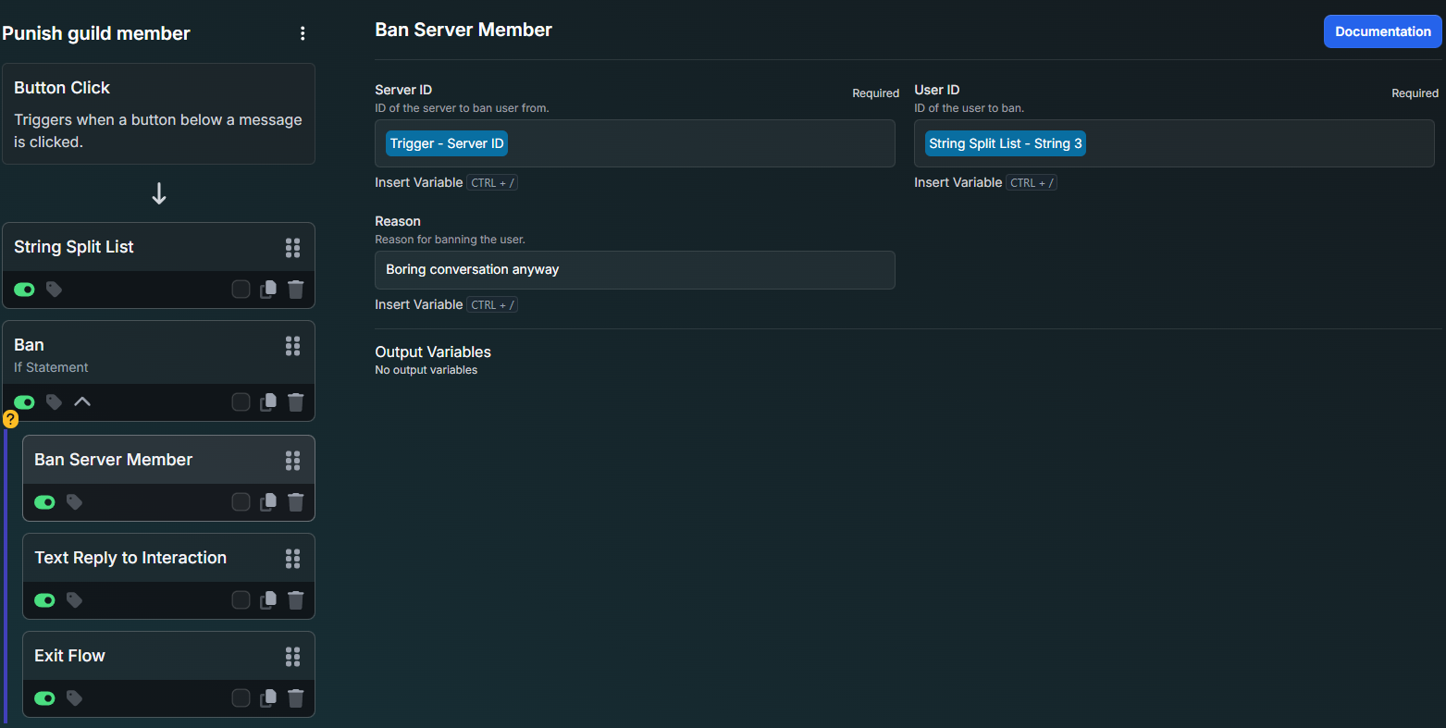Click into the User ID input field
The width and height of the screenshot is (1446, 728).
tap(1174, 143)
